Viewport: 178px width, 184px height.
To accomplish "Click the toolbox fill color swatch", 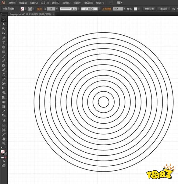I will [3, 152].
